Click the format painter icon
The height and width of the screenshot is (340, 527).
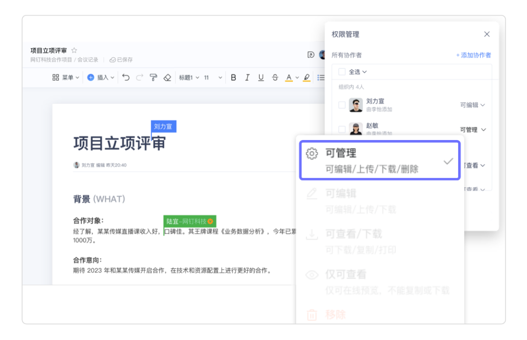[153, 78]
